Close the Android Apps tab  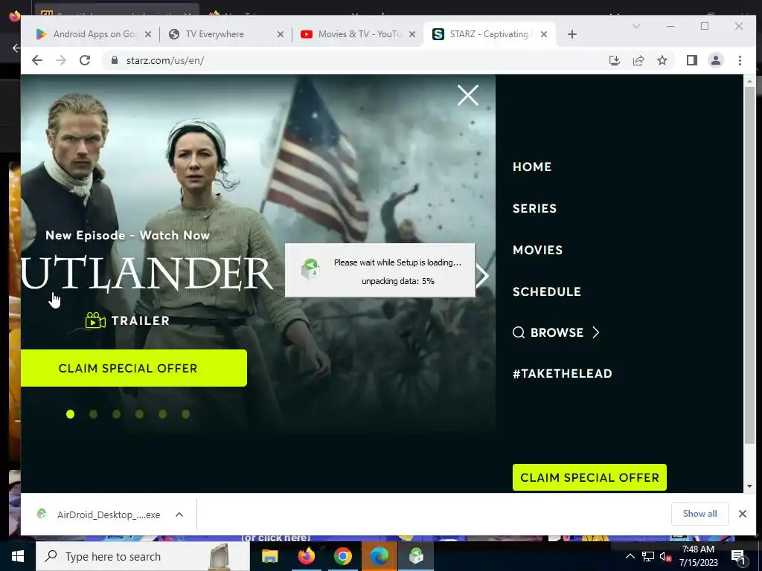click(x=148, y=34)
